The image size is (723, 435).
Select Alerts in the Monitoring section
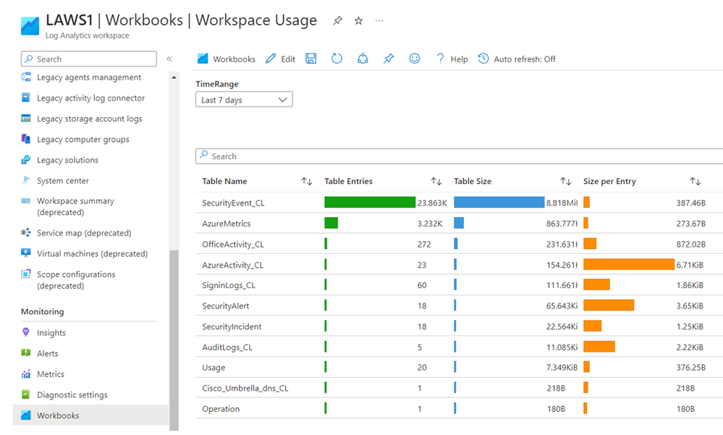[x=47, y=353]
